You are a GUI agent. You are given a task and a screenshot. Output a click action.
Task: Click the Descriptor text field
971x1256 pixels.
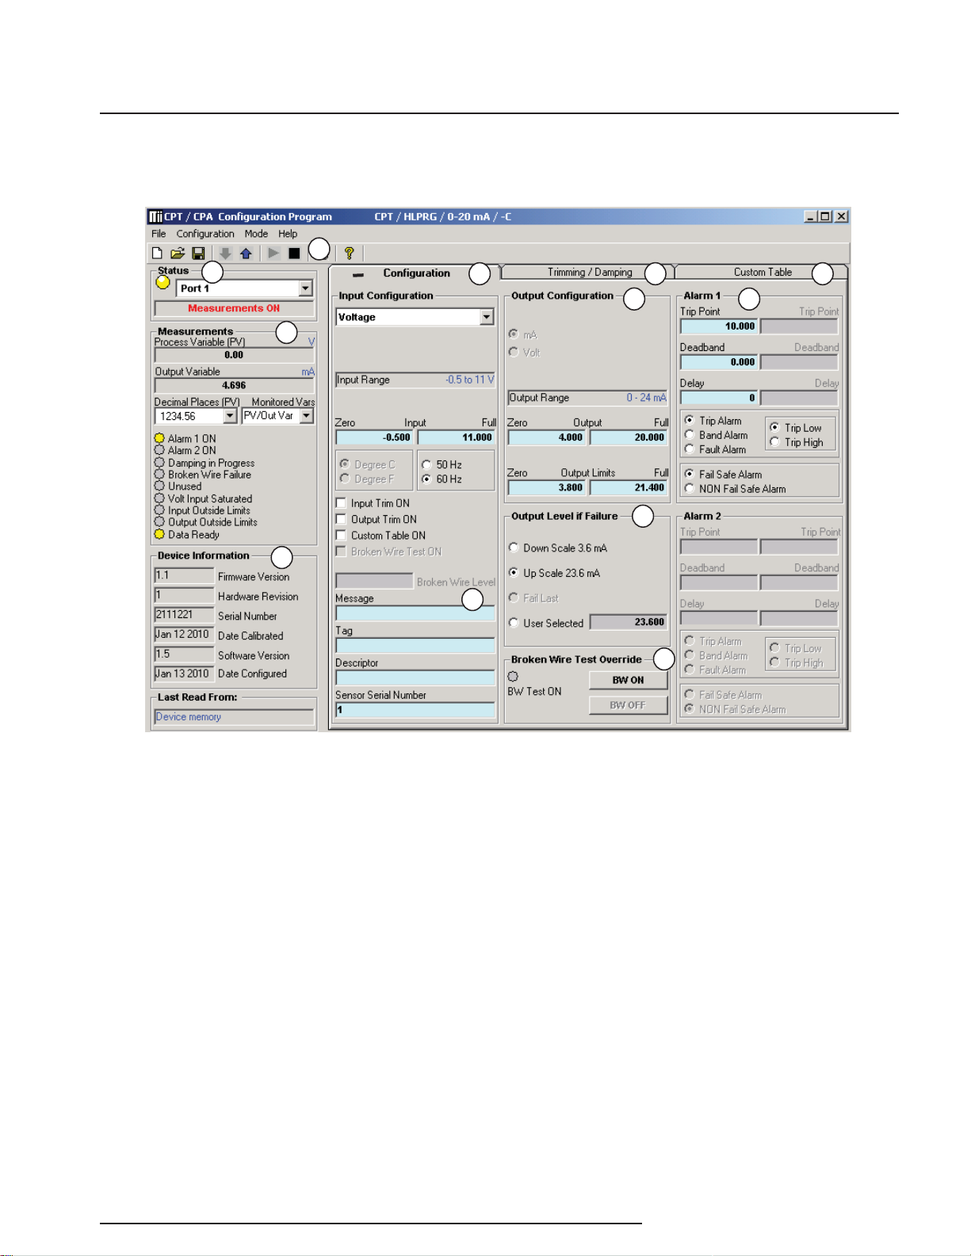tap(415, 678)
